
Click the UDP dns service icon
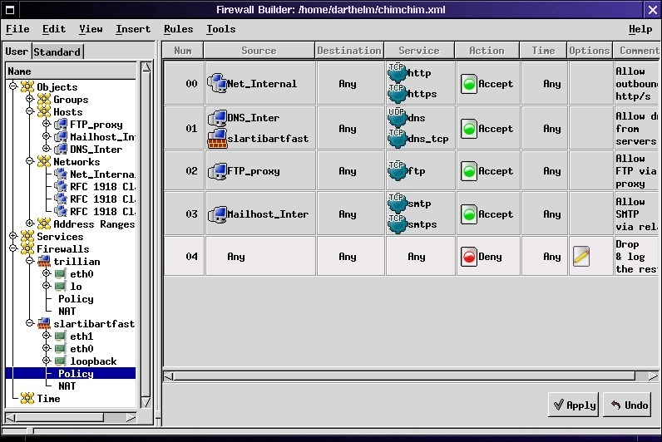point(397,118)
